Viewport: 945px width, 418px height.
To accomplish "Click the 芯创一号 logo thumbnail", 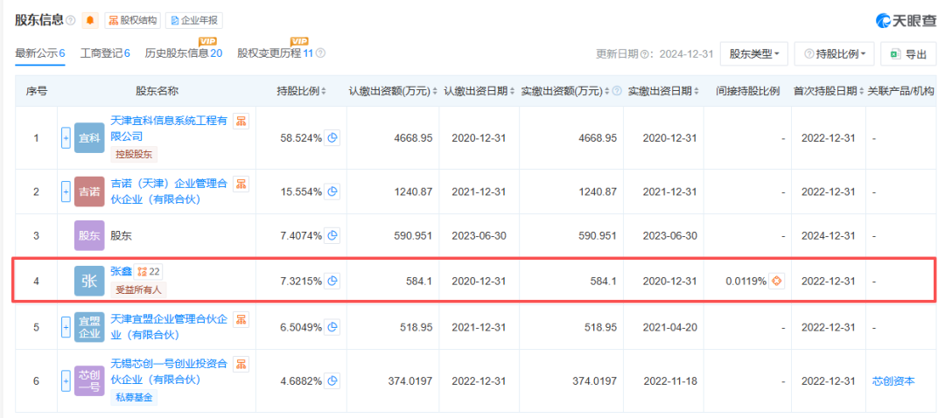I will coord(89,381).
